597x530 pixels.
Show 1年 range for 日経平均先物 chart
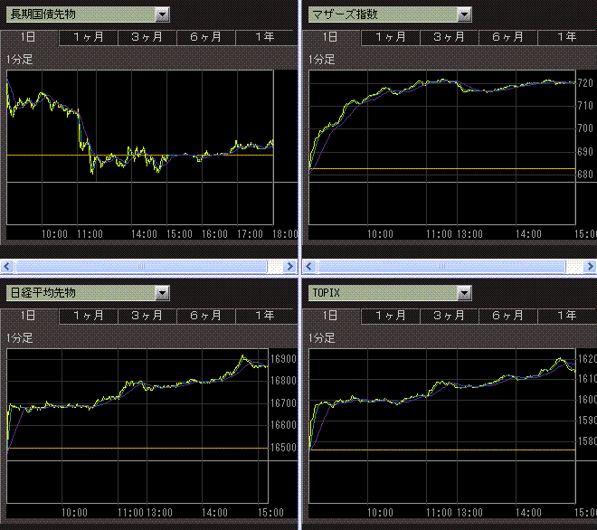pyautogui.click(x=264, y=316)
